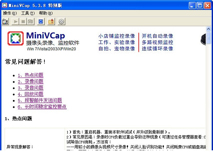Viewport: 213px width, 156px height.
Task: Follow the link 5、报警邮件发送问题
Action: 40,100
